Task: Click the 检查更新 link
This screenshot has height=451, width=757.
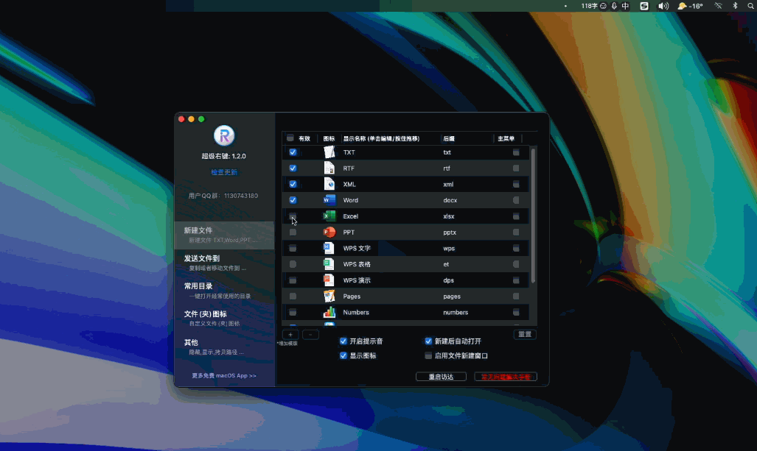Action: click(224, 172)
